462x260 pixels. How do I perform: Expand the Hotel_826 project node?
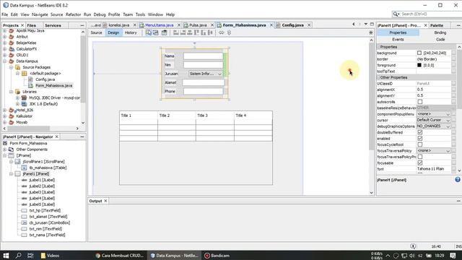click(x=5, y=110)
